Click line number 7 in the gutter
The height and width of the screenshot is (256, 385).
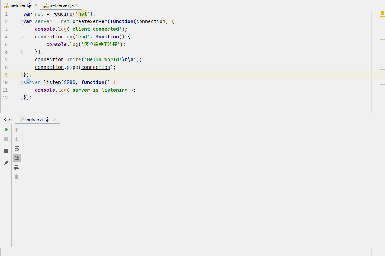(x=7, y=60)
